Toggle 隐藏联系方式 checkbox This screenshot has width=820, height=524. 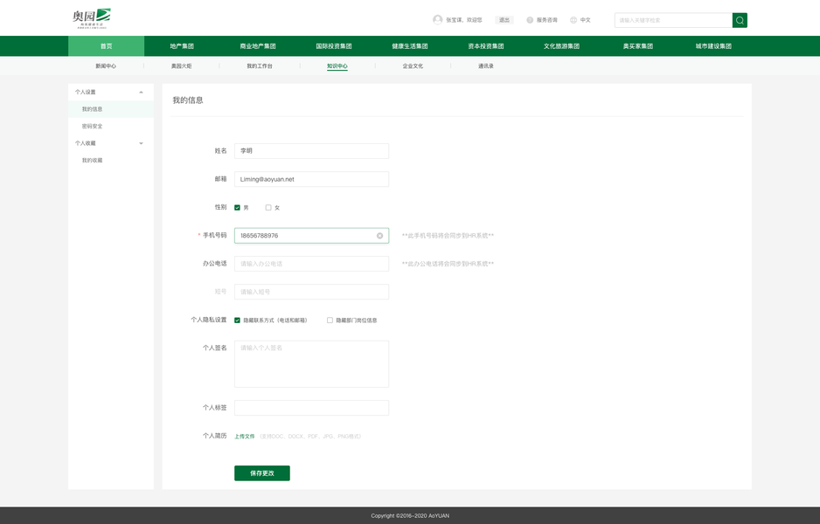point(238,321)
